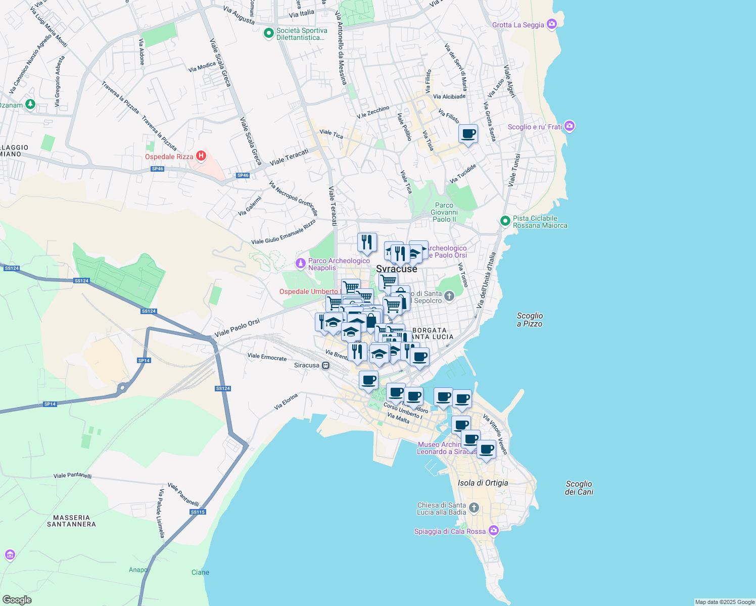This screenshot has height=606, width=756.
Task: Select the Via Tisia street label
Action: (428, 141)
